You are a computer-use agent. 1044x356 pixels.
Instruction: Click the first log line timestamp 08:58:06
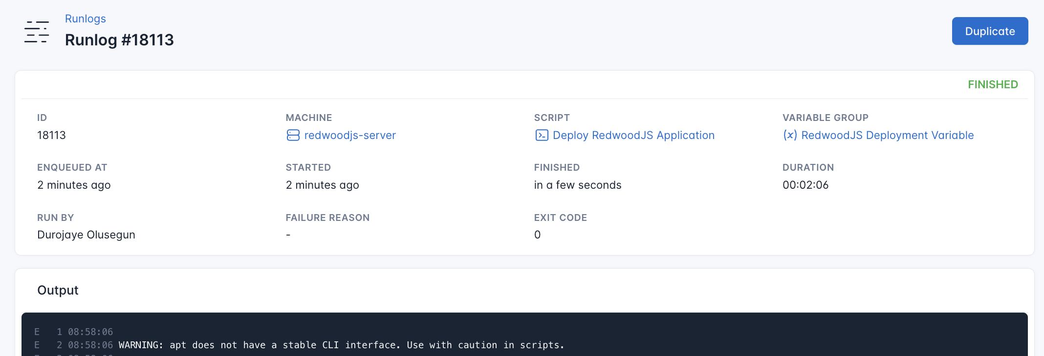(x=90, y=332)
